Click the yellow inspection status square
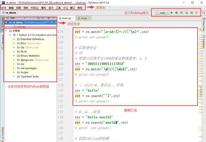206x142 pixels. pyautogui.click(x=200, y=30)
